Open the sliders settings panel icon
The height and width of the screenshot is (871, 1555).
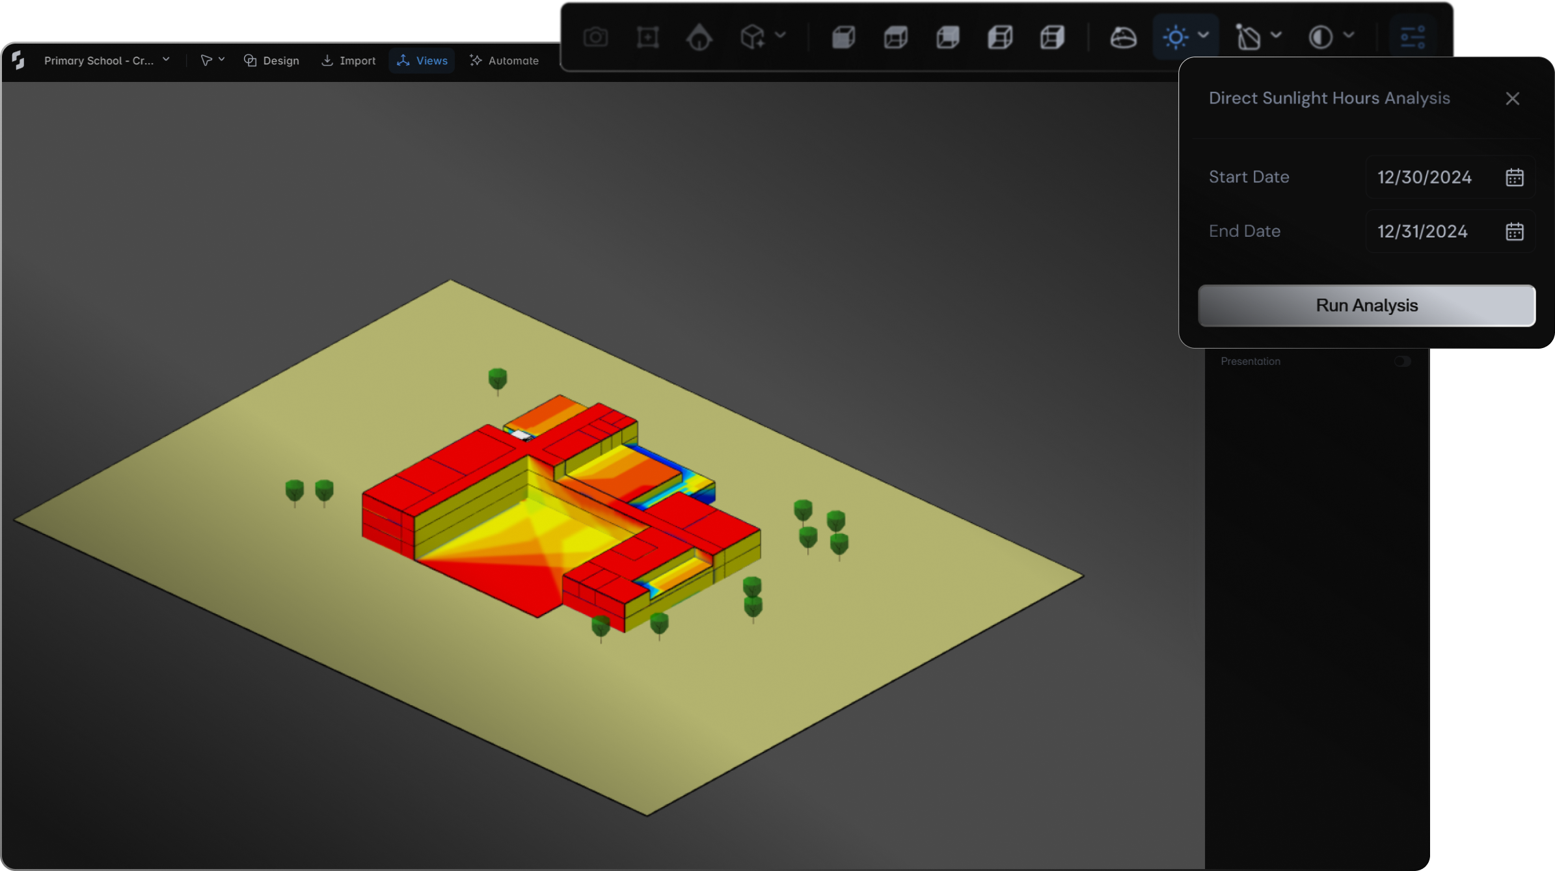[1413, 38]
